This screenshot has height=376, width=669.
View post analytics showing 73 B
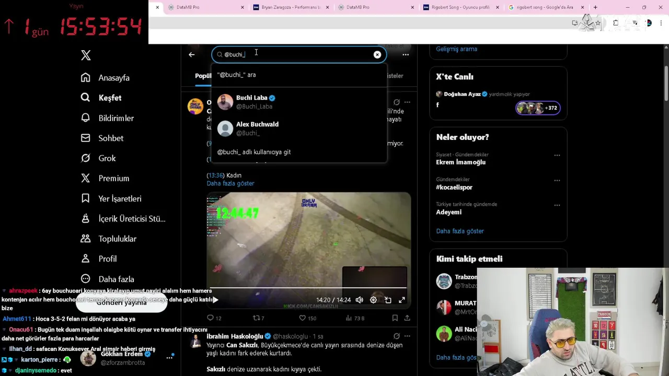tap(355, 318)
